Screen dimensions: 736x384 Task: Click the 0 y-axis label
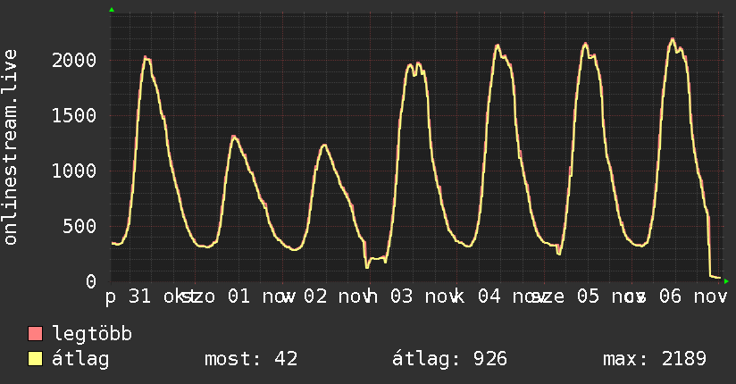(x=91, y=281)
